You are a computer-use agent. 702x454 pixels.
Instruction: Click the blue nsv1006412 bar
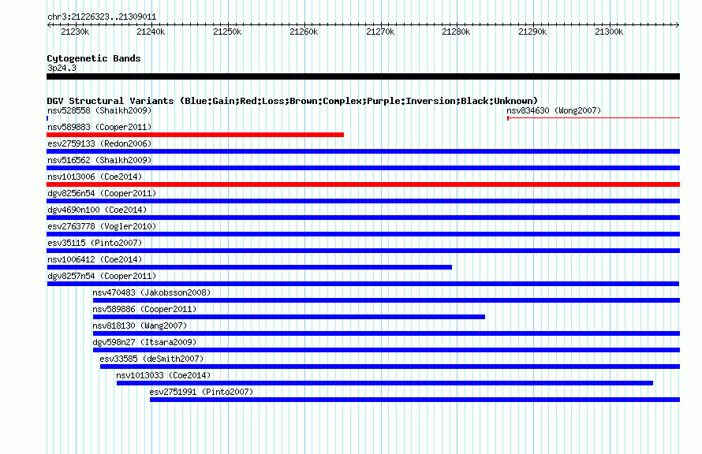click(x=249, y=267)
